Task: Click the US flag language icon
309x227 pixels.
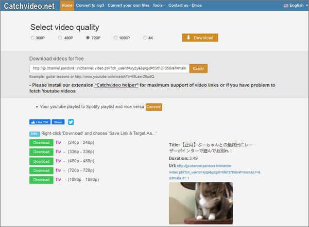Action: click(x=286, y=6)
